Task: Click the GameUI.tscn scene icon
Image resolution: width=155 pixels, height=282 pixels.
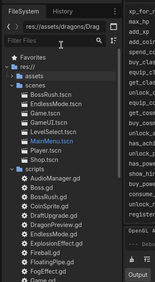Action: point(24,123)
